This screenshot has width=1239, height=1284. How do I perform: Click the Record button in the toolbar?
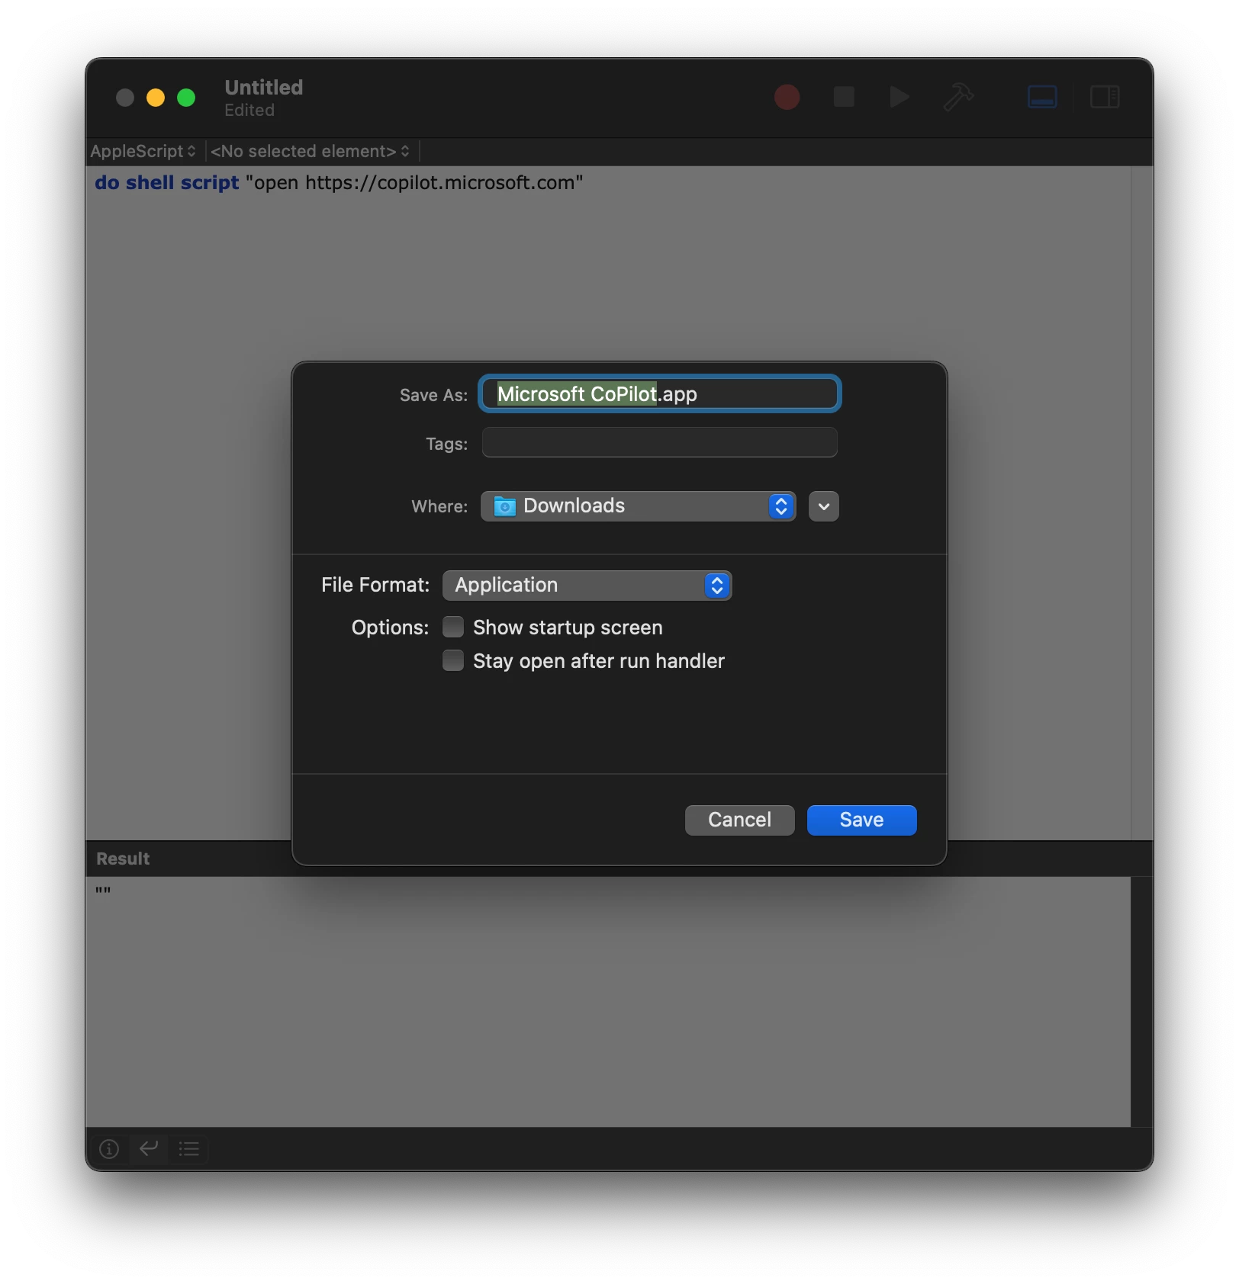(787, 97)
